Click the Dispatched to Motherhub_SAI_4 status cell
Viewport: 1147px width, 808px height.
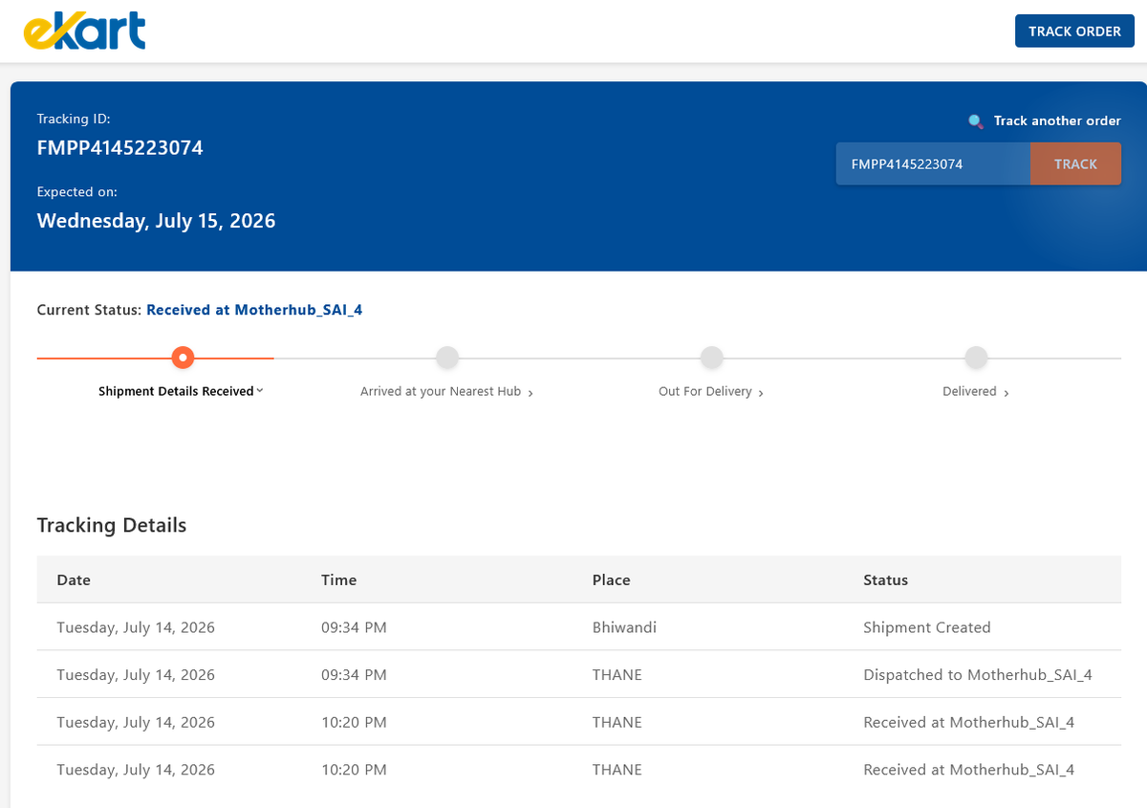click(x=978, y=675)
